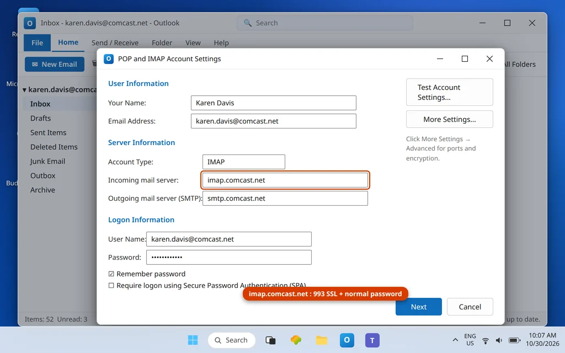Screen dimensions: 565x353
Task: Click the Outlook icon in the taskbar
Action: (x=347, y=340)
